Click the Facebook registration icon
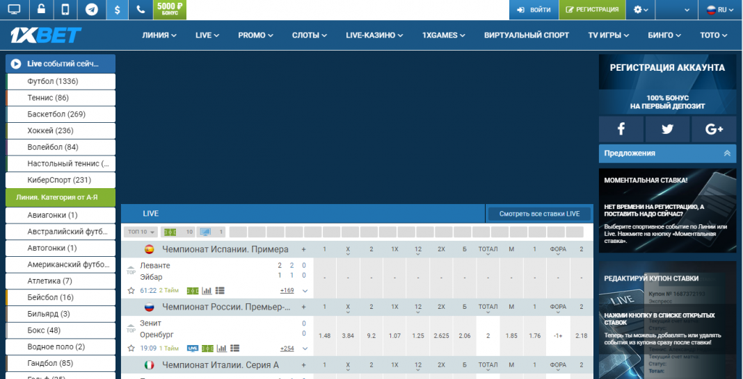The height and width of the screenshot is (379, 743). [x=621, y=129]
